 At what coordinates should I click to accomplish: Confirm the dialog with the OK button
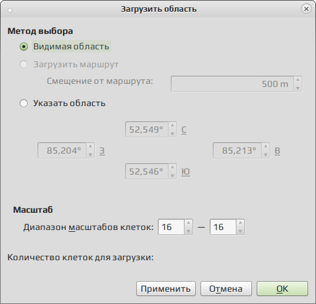pos(282,289)
